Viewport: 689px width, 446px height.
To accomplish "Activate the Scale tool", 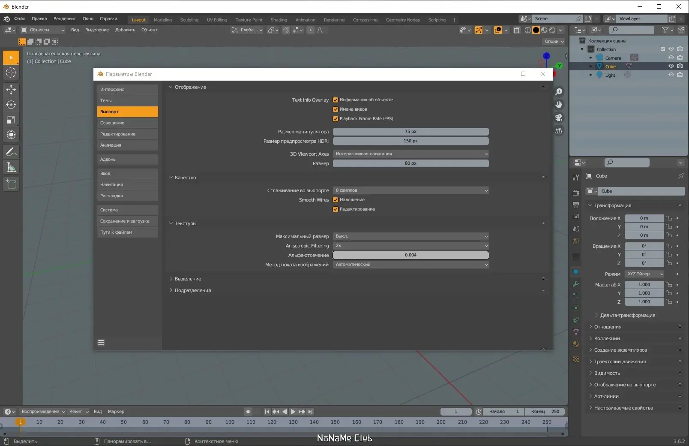I will point(11,120).
